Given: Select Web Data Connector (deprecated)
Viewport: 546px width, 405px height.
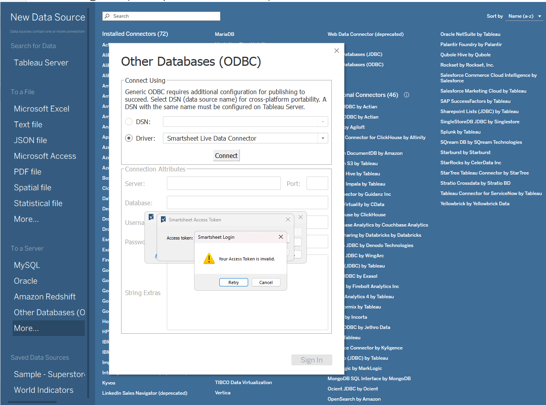Looking at the screenshot, I should coord(365,34).
